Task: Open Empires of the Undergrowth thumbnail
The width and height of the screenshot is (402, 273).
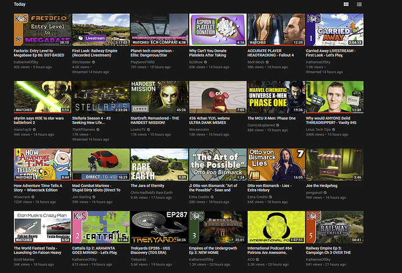Action: coord(218,227)
